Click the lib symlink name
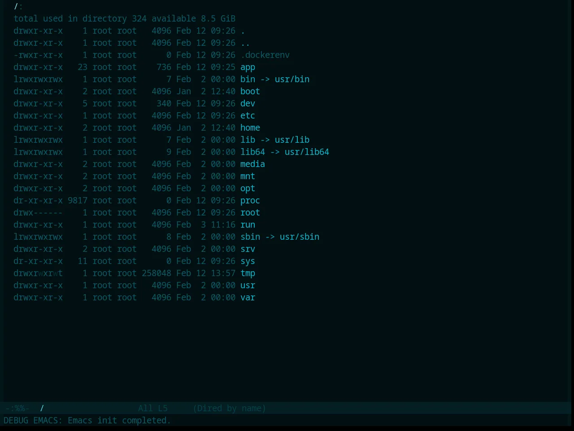Screen dimensions: 574x431 [248, 140]
